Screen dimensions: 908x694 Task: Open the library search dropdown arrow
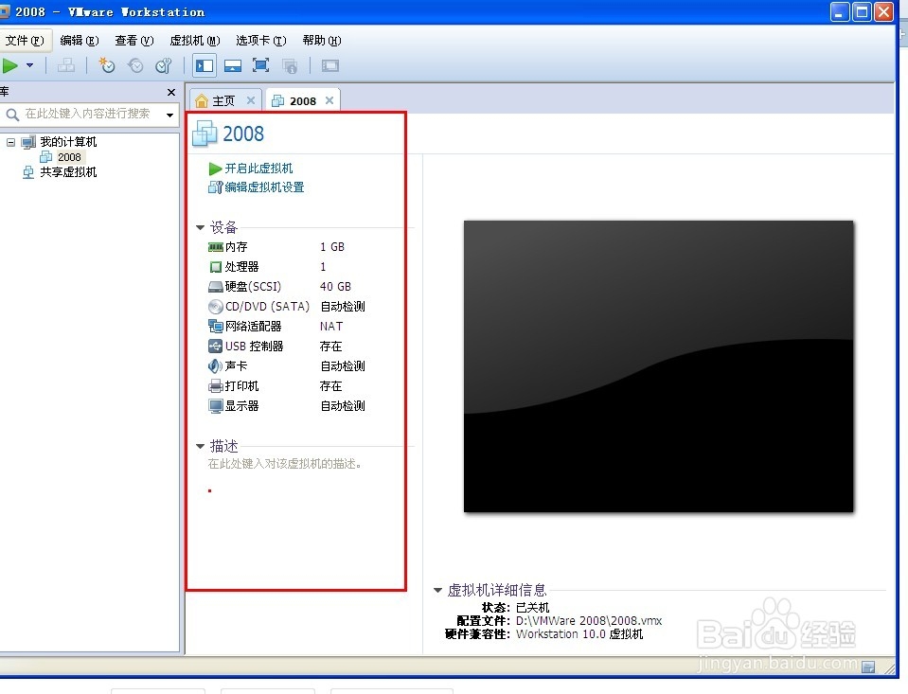[x=169, y=115]
